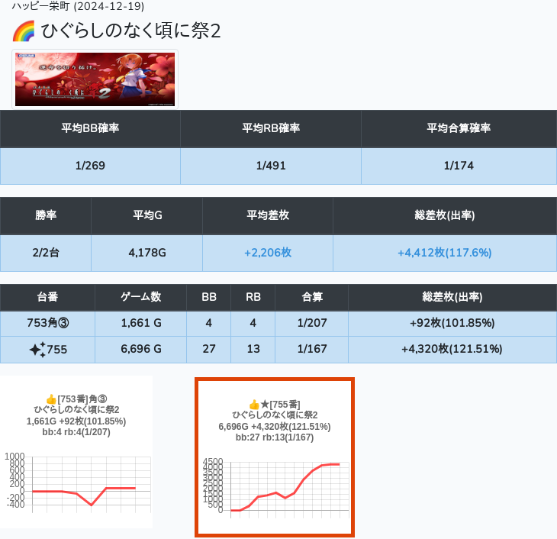Click the ハッピー栄町 (2024-12-19) text
Image resolution: width=557 pixels, height=539 pixels.
pos(78,7)
